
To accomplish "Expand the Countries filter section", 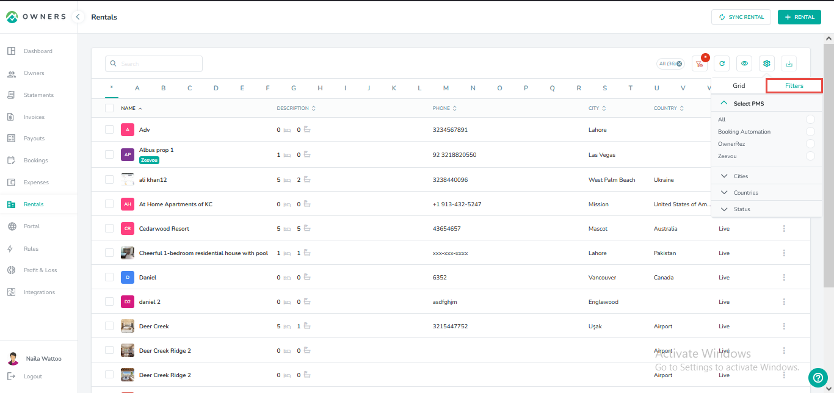I will point(767,193).
